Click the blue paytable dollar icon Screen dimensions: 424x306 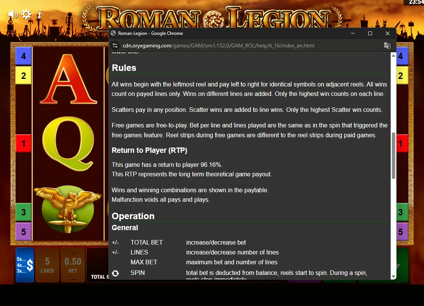[x=25, y=265]
